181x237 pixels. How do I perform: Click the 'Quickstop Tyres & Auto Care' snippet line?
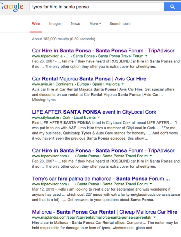(x=105, y=133)
